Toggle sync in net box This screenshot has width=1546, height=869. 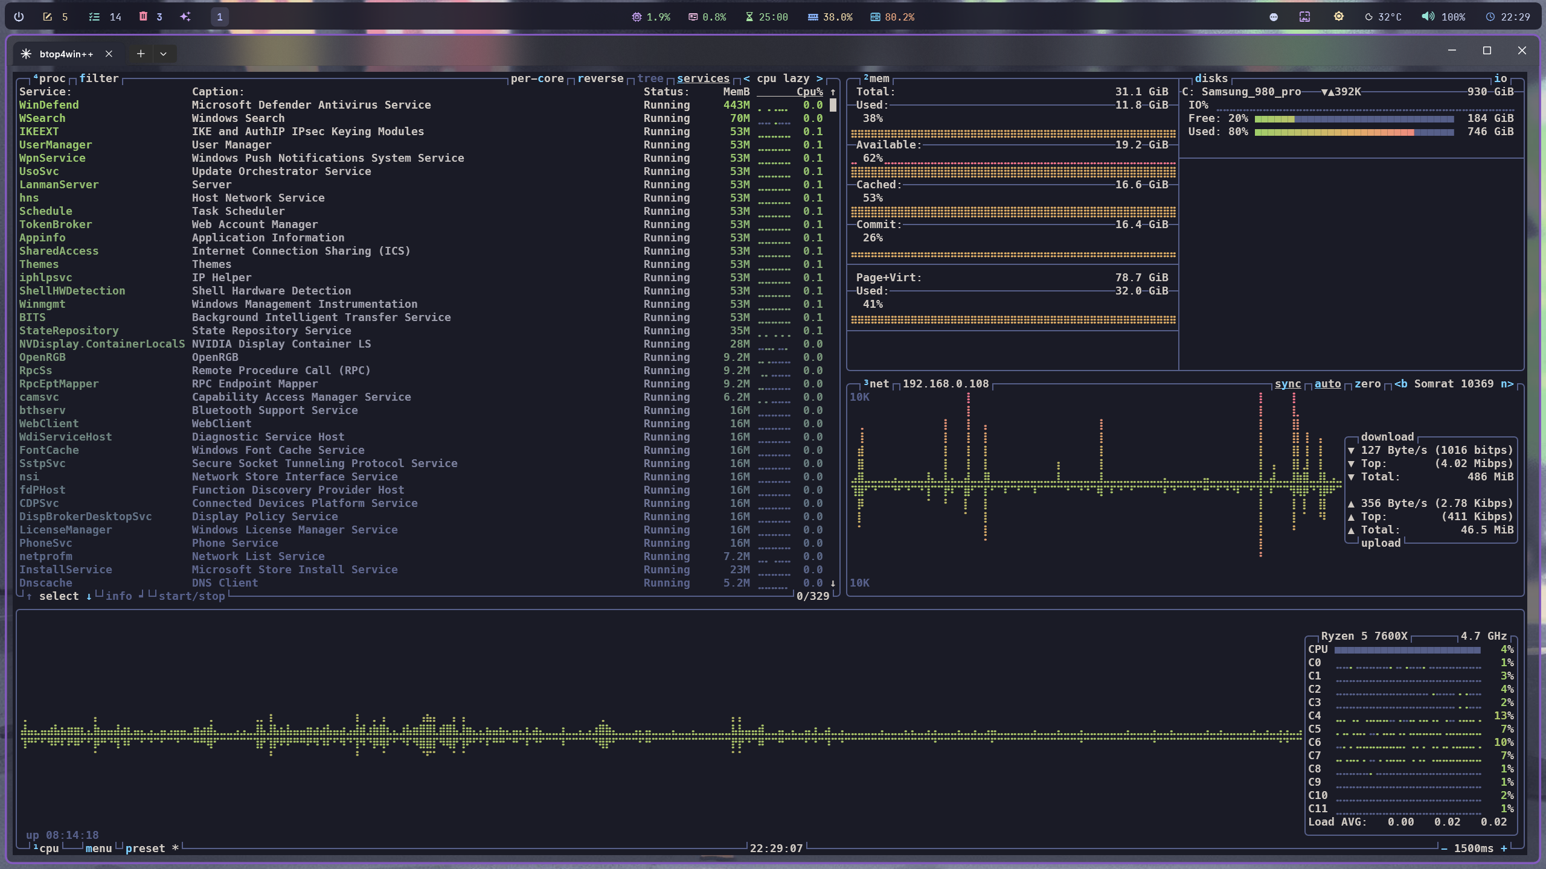click(x=1288, y=384)
